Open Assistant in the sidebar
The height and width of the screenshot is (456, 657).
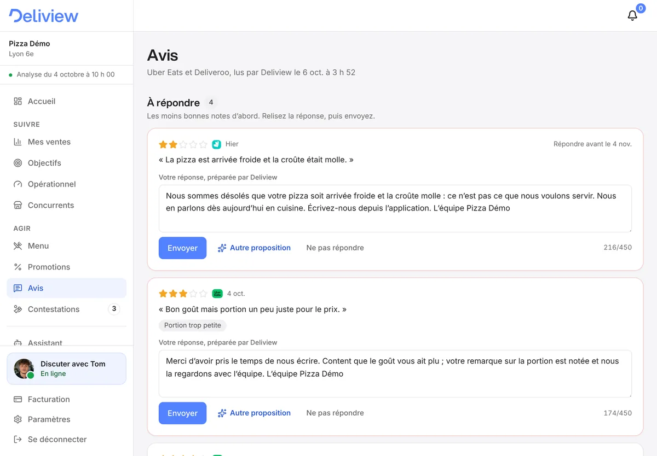66,341
